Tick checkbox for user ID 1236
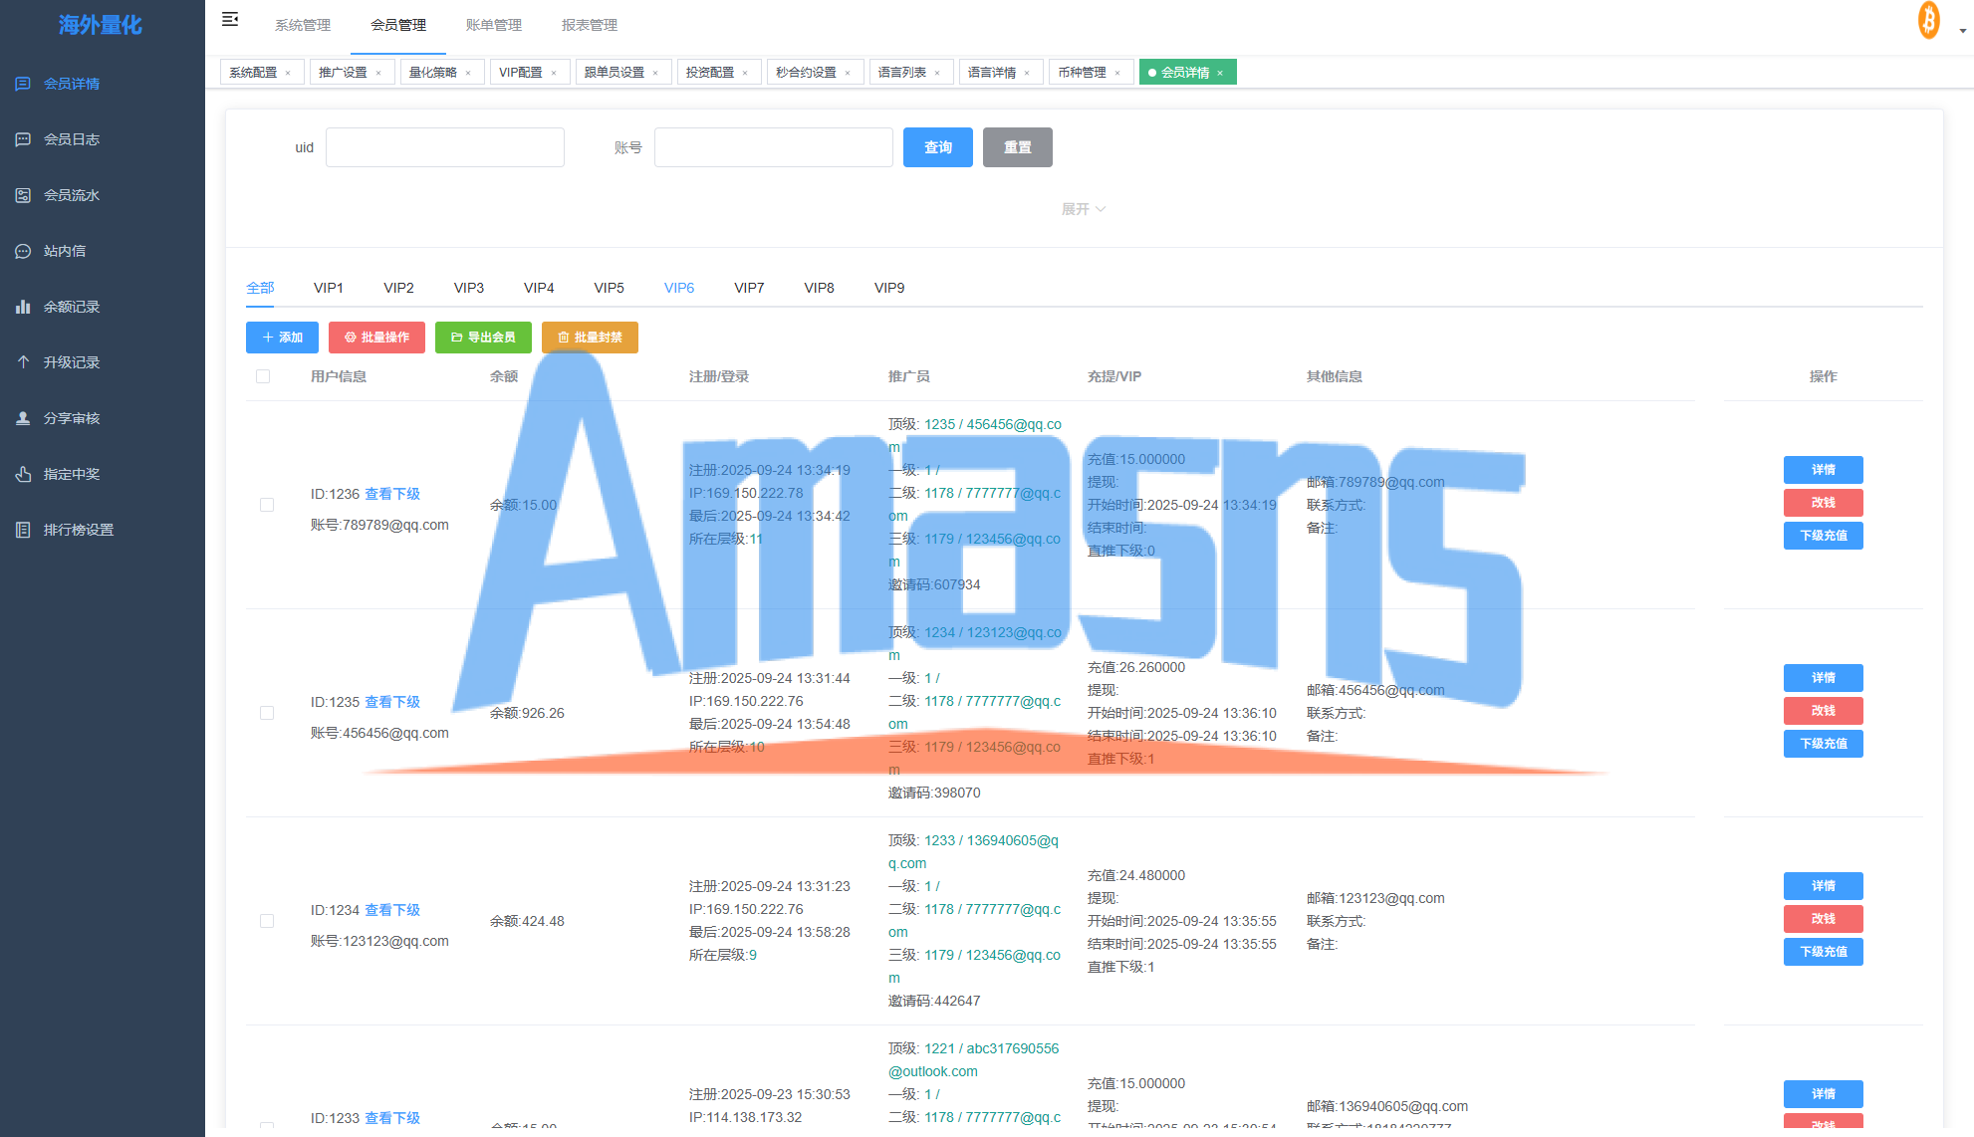This screenshot has width=1974, height=1137. pos(267,505)
